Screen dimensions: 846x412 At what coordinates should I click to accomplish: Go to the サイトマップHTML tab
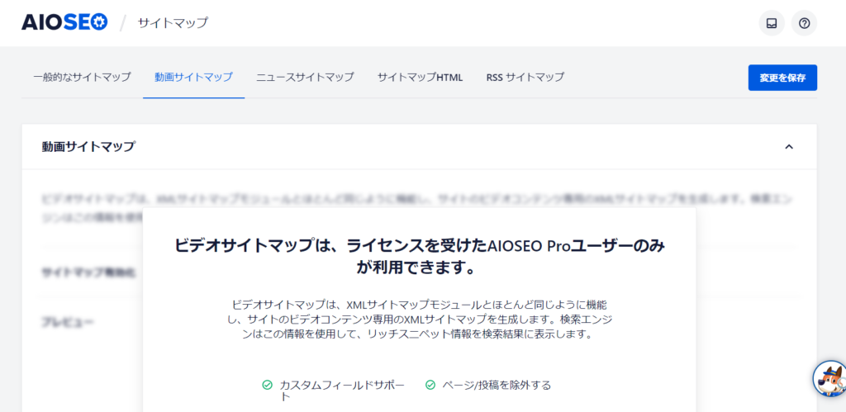(x=420, y=77)
